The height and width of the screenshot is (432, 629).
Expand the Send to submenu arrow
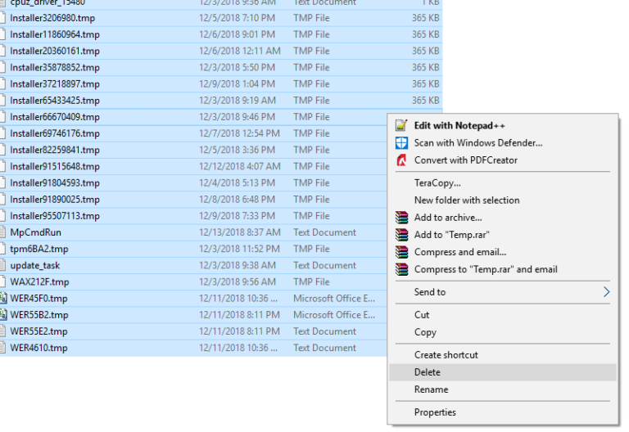(x=606, y=292)
